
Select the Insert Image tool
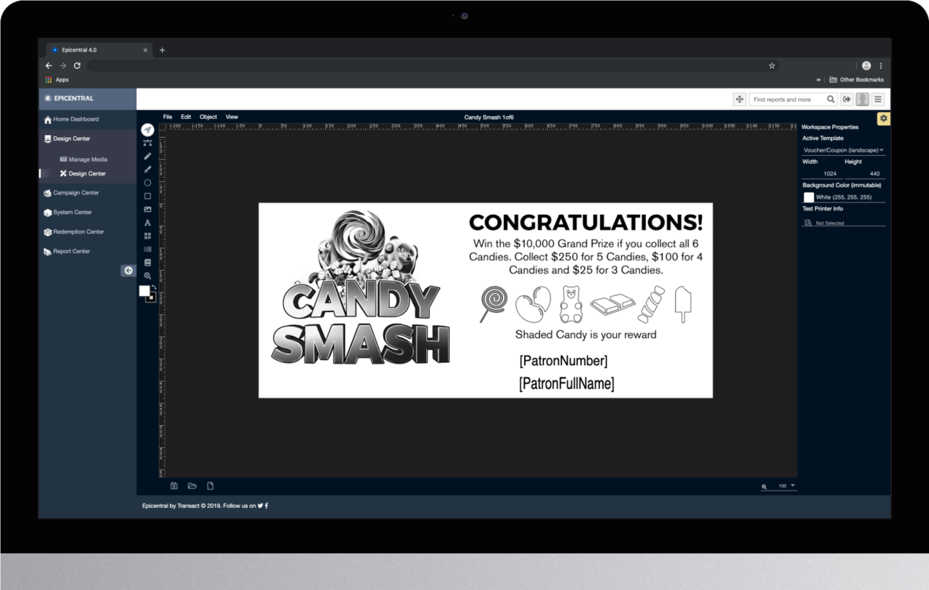[x=147, y=210]
